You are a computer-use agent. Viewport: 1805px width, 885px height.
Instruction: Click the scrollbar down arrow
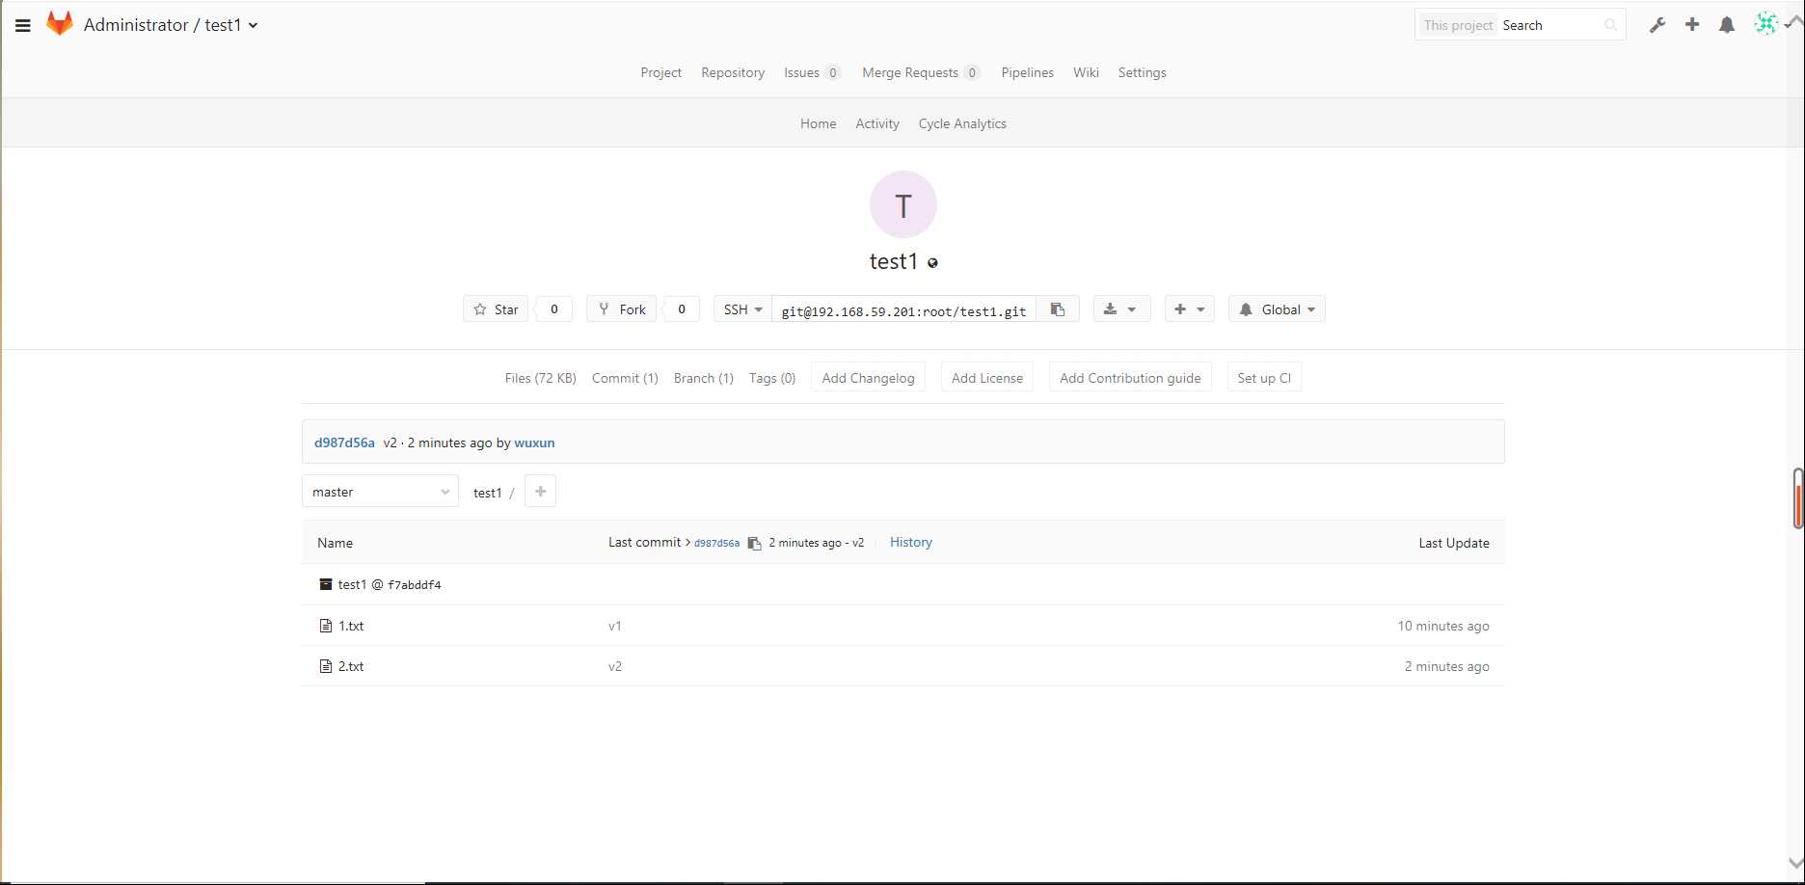[1795, 863]
